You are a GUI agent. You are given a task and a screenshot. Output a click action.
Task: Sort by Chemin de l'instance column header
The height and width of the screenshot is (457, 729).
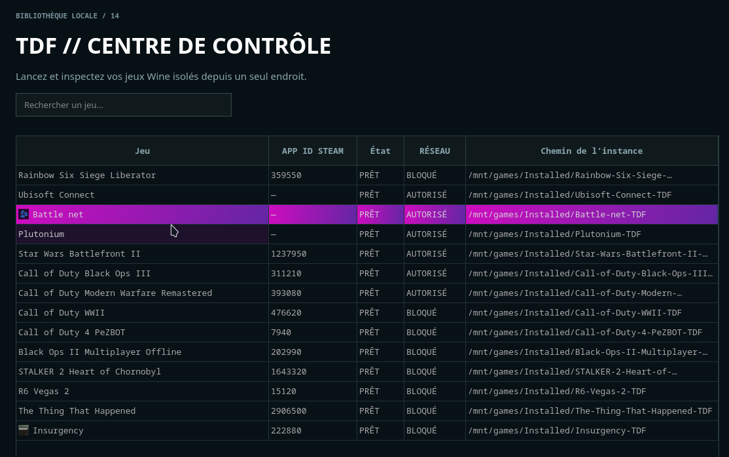point(592,151)
